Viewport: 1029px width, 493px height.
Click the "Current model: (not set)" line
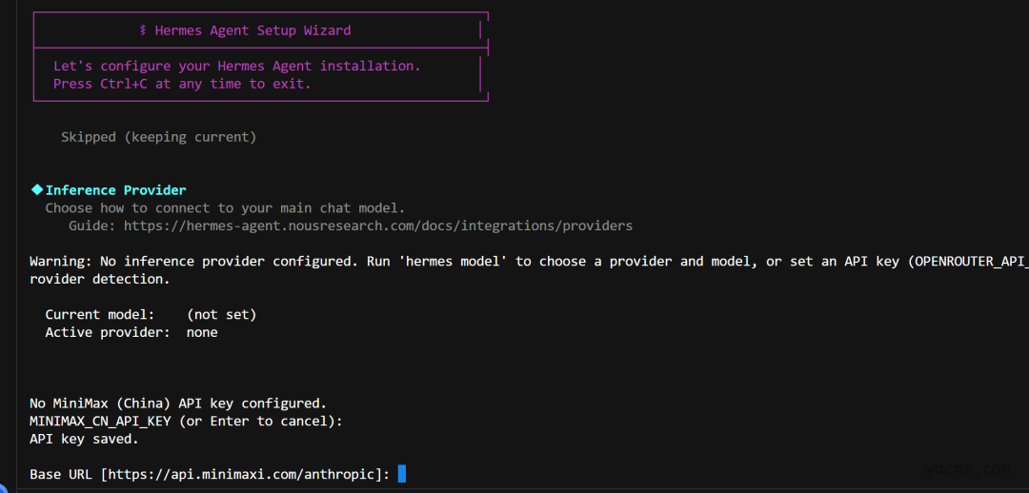click(x=151, y=314)
